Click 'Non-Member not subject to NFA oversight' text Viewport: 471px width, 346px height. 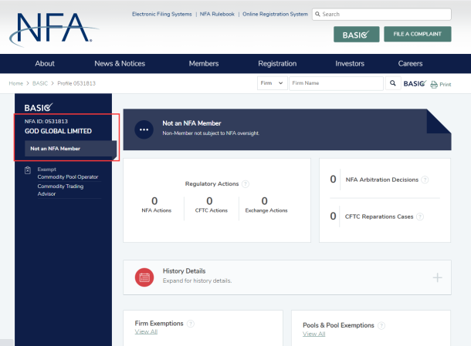(211, 133)
